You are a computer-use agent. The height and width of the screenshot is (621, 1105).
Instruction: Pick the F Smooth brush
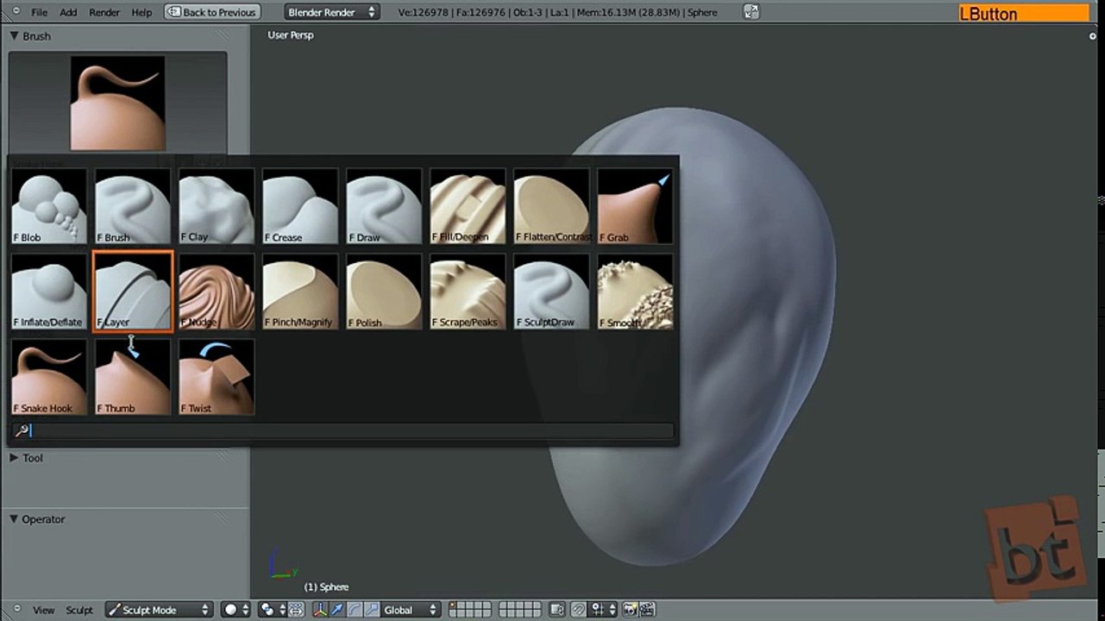coord(635,292)
